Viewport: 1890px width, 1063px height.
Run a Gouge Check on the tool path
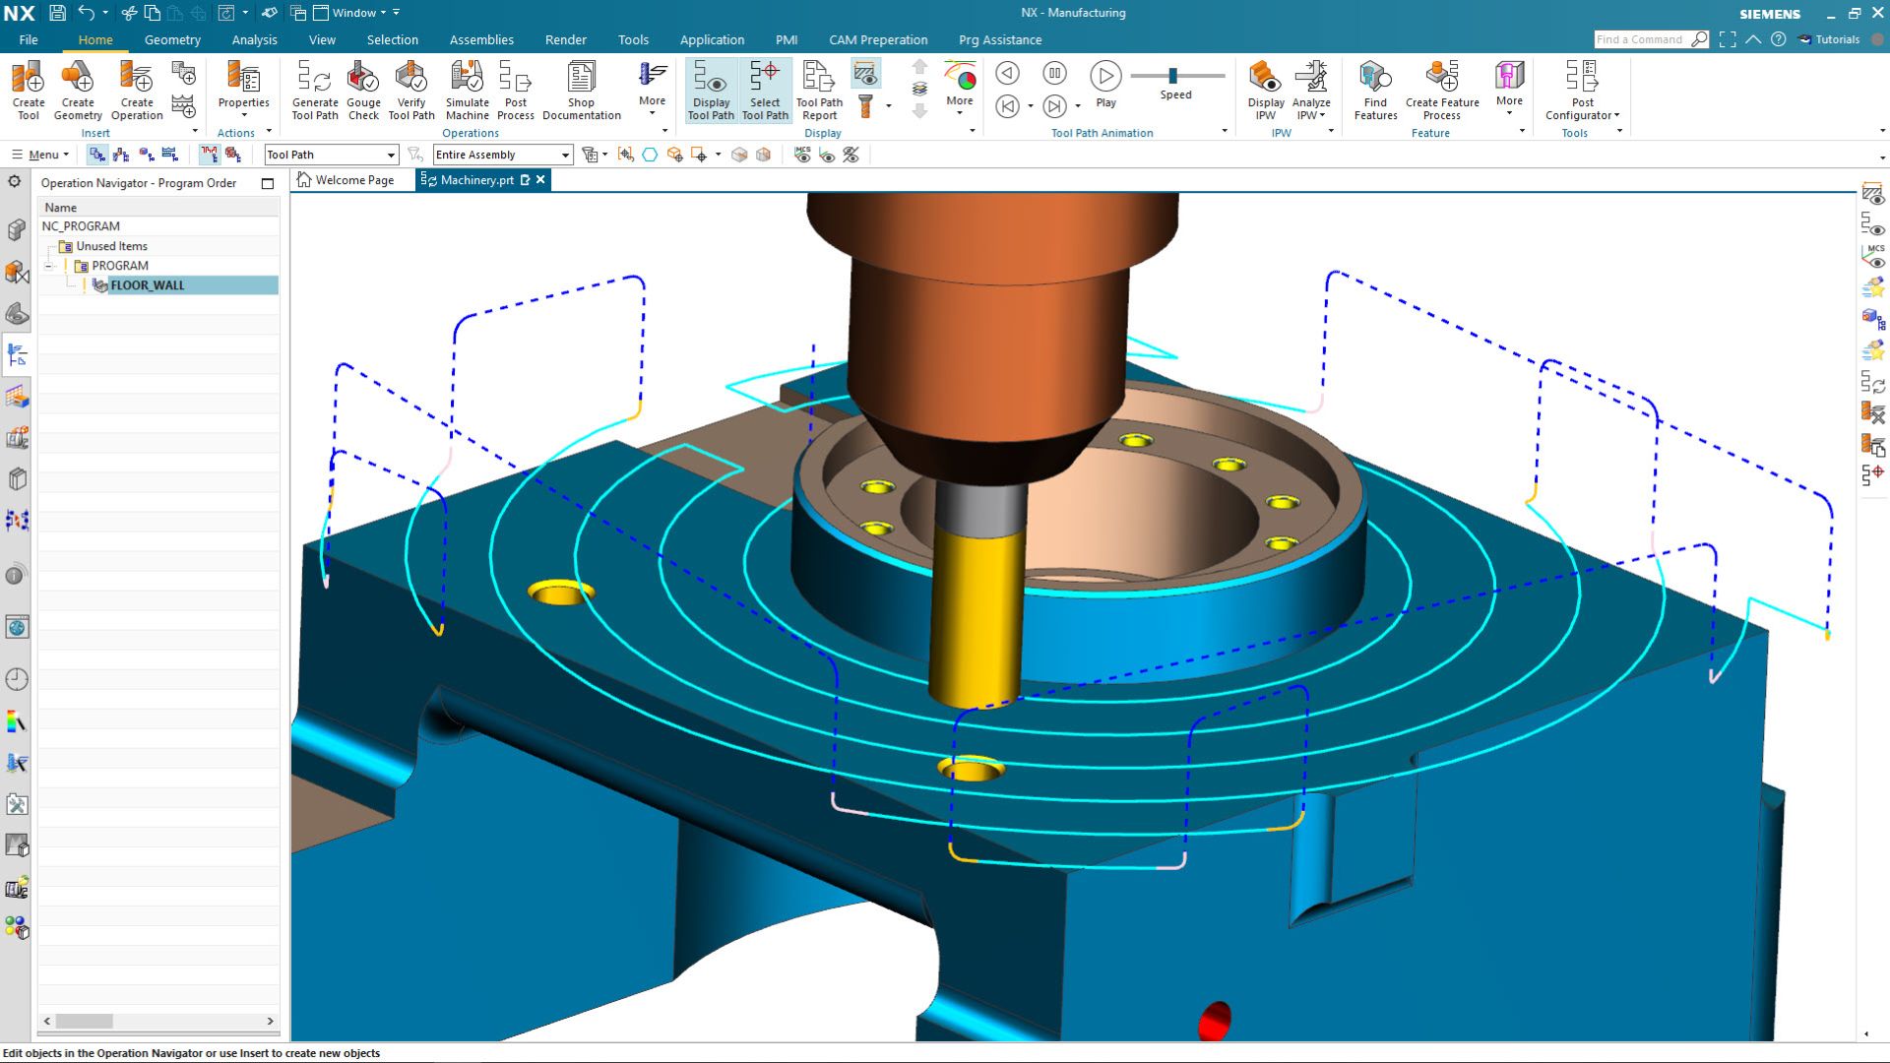(363, 89)
